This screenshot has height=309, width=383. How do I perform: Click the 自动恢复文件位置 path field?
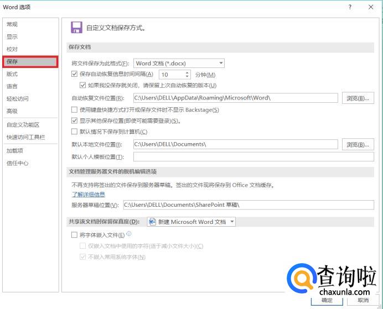[235, 98]
